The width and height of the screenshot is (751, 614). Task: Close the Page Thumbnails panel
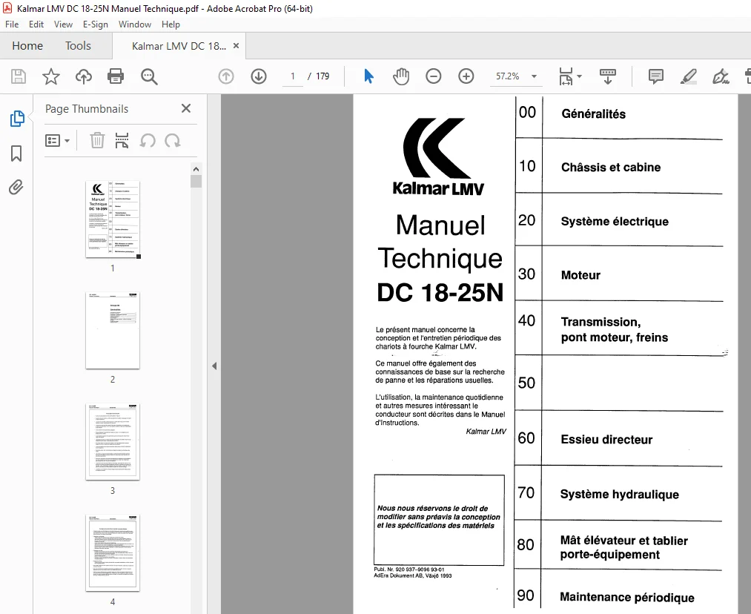pos(186,108)
